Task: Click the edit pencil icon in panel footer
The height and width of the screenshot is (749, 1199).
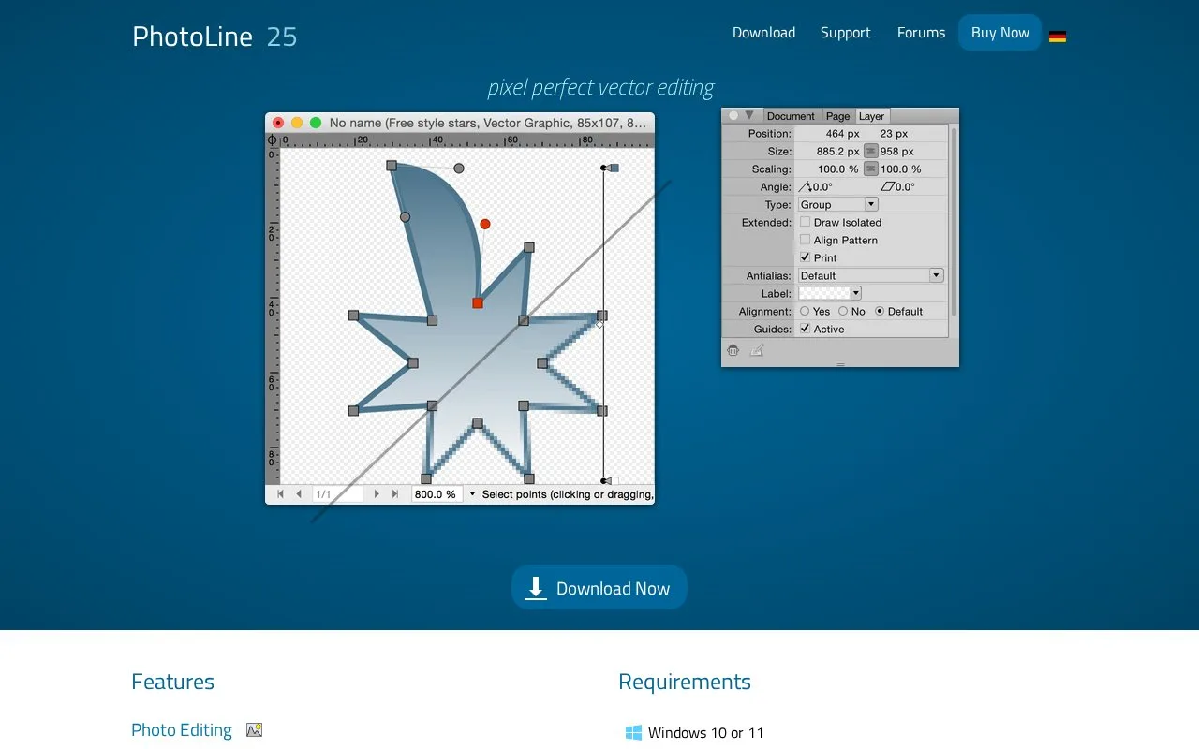Action: [757, 350]
